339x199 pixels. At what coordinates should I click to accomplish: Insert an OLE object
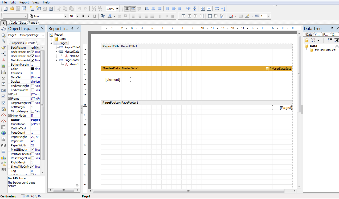click(x=3, y=90)
